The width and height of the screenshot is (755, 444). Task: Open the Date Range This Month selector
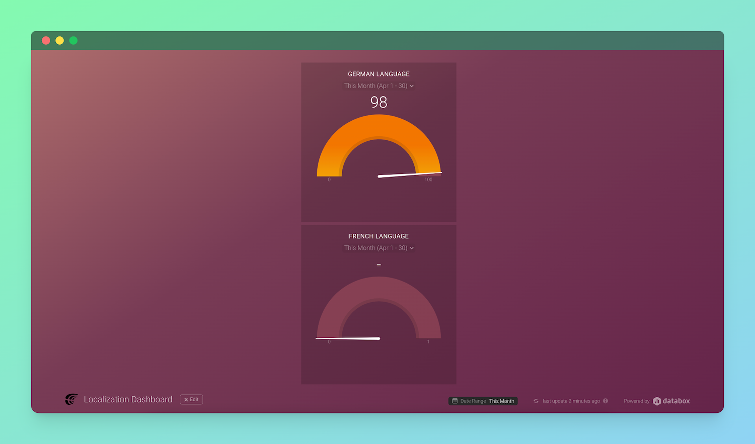click(483, 401)
